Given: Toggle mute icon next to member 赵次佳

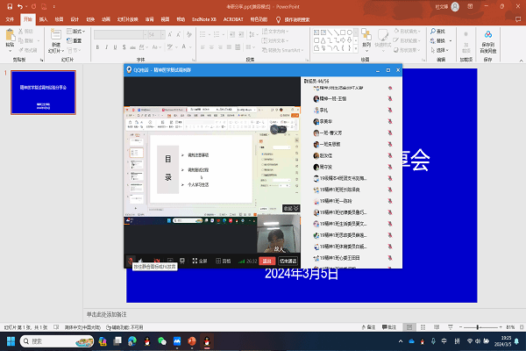Looking at the screenshot, I should (x=389, y=155).
